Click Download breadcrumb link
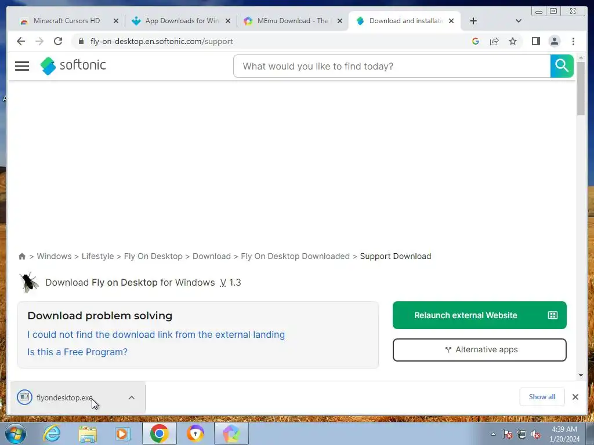Viewport: 594px width, 445px height. [211, 256]
